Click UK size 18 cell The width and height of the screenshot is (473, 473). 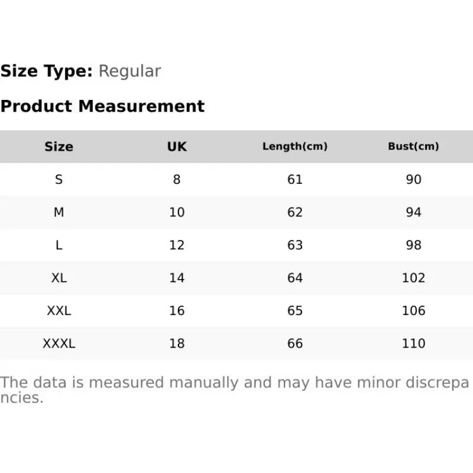click(x=177, y=344)
